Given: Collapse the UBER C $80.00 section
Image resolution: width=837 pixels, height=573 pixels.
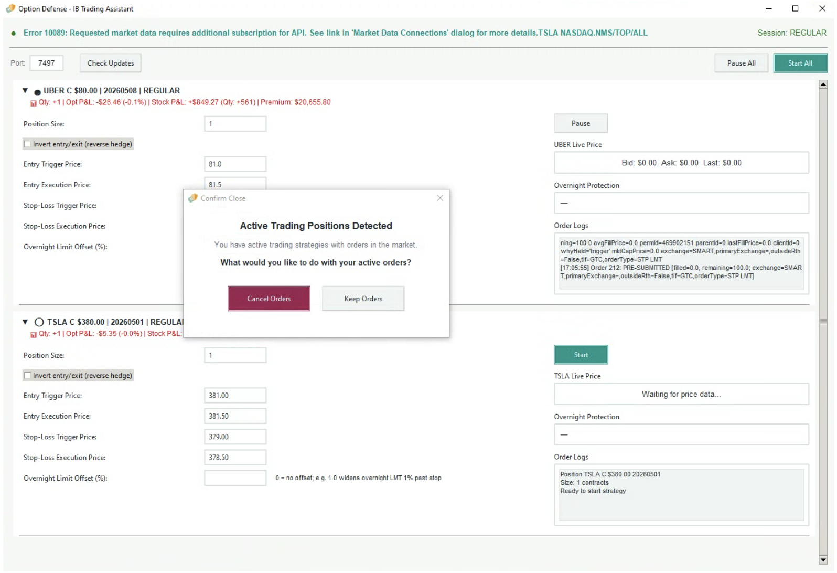Looking at the screenshot, I should point(25,91).
